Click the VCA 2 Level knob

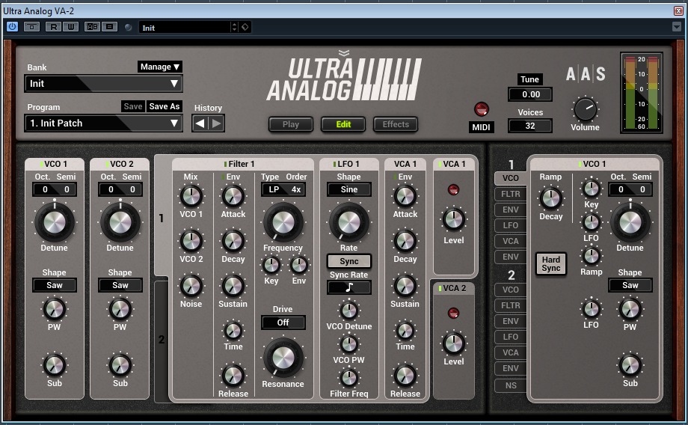coord(453,343)
